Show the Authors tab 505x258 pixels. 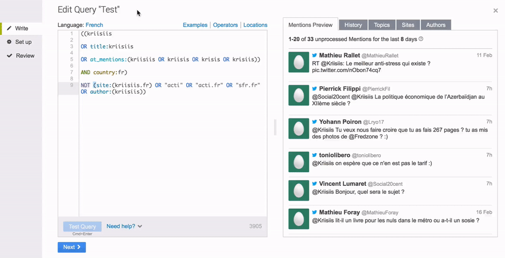(436, 25)
